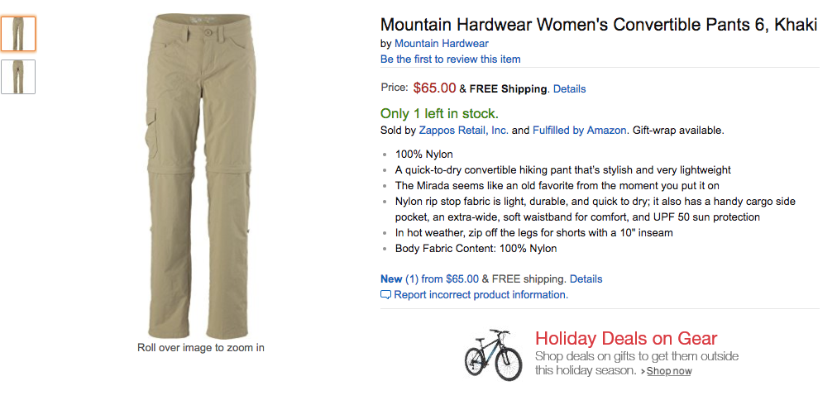Click the speech bubble report icon
837x400 pixels.
click(x=385, y=295)
